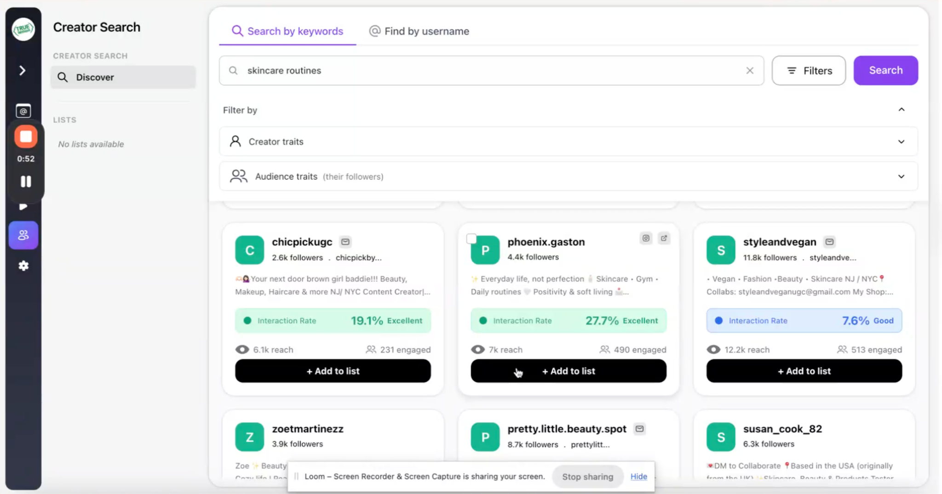Pause the Loom recording
The image size is (942, 494).
[x=26, y=182]
